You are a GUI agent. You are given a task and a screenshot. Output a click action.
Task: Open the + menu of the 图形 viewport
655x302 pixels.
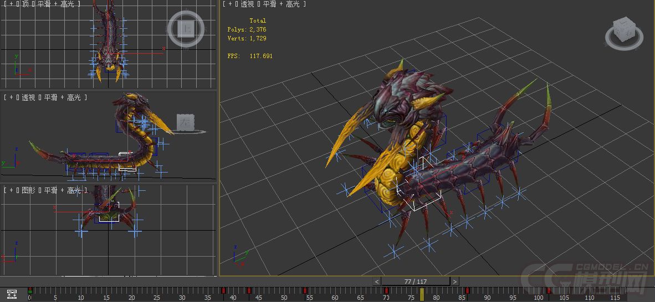tap(11, 190)
